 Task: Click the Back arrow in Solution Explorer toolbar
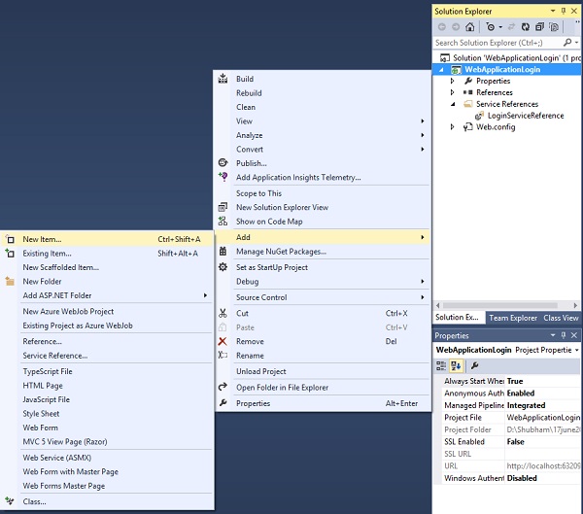click(442, 27)
